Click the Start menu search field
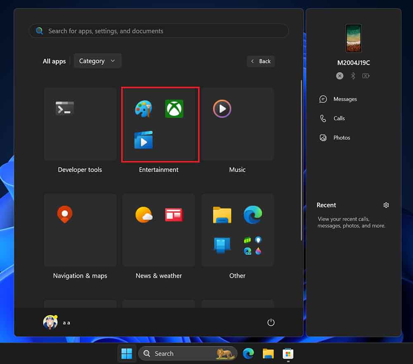The width and height of the screenshot is (413, 364). tap(159, 31)
